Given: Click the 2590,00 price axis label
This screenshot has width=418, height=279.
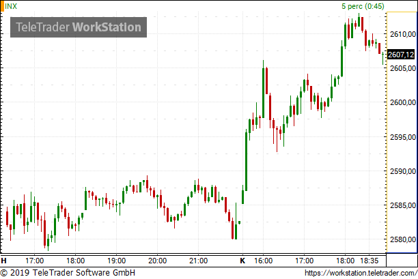Looking at the screenshot, I should 403,171.
